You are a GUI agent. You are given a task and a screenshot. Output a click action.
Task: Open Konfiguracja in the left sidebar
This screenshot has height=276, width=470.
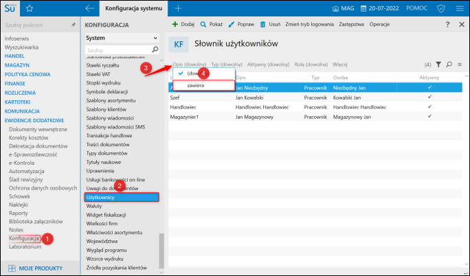[x=24, y=238]
